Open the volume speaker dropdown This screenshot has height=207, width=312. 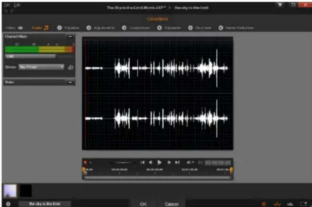coord(190,163)
